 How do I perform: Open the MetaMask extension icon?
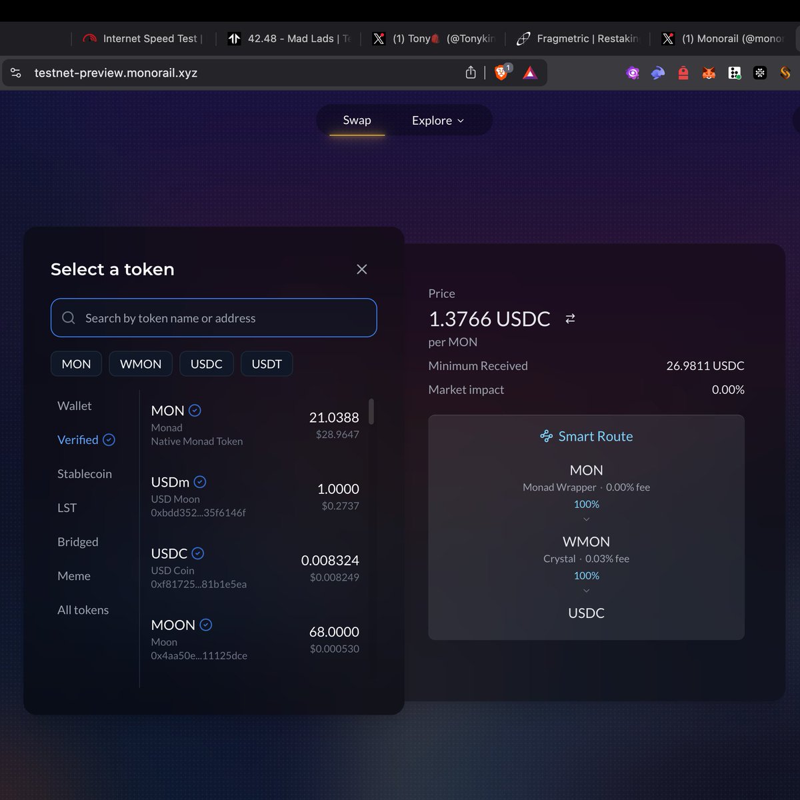tap(709, 73)
